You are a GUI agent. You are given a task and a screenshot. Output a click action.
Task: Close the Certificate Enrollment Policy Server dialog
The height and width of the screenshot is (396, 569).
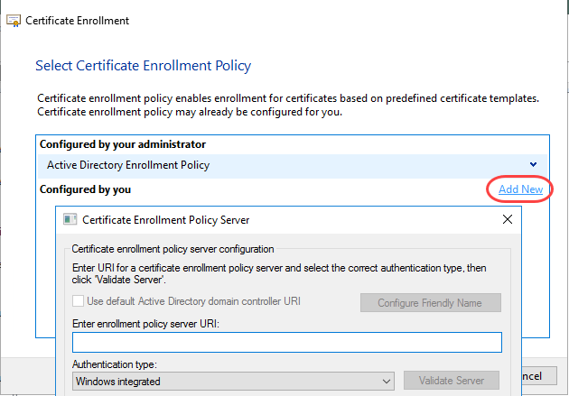(x=508, y=219)
